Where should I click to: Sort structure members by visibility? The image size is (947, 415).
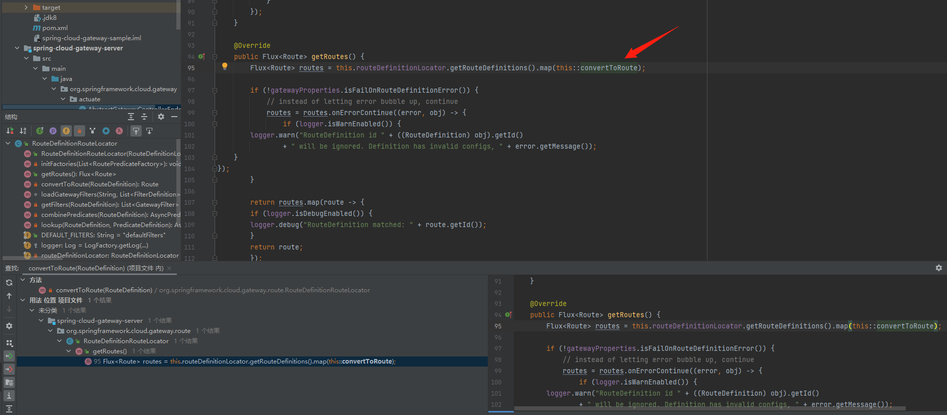10,131
